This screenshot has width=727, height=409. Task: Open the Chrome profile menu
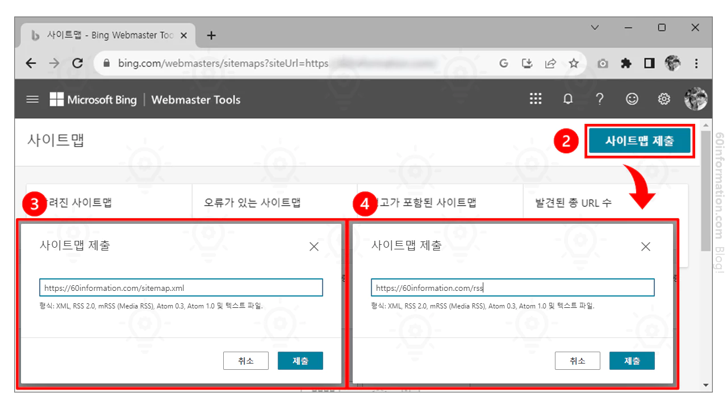pos(672,63)
